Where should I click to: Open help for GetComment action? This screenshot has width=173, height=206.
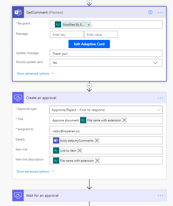click(150, 12)
